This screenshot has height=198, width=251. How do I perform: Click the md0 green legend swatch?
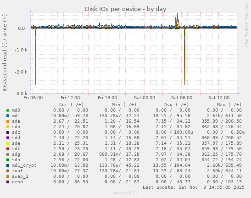coord(8,110)
